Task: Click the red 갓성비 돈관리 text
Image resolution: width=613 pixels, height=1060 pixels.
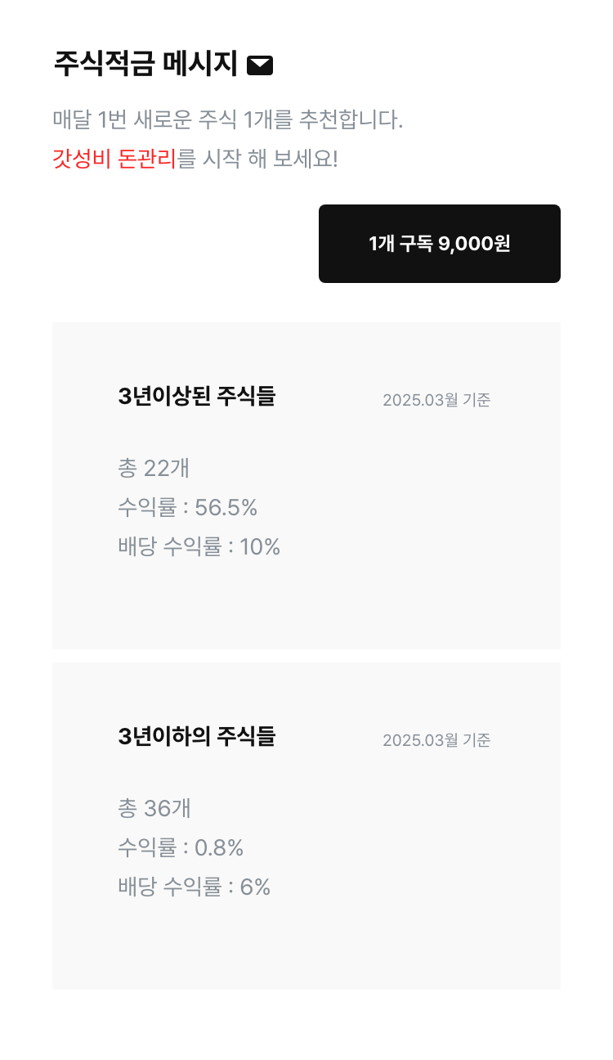Action: (114, 159)
